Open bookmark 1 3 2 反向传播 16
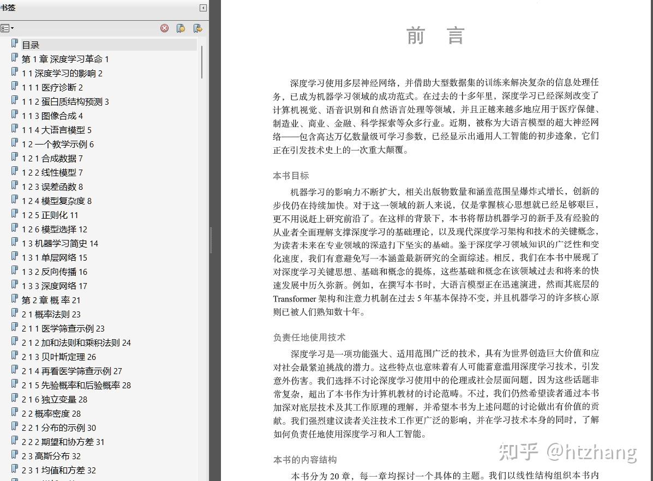The width and height of the screenshot is (653, 481). (60, 271)
